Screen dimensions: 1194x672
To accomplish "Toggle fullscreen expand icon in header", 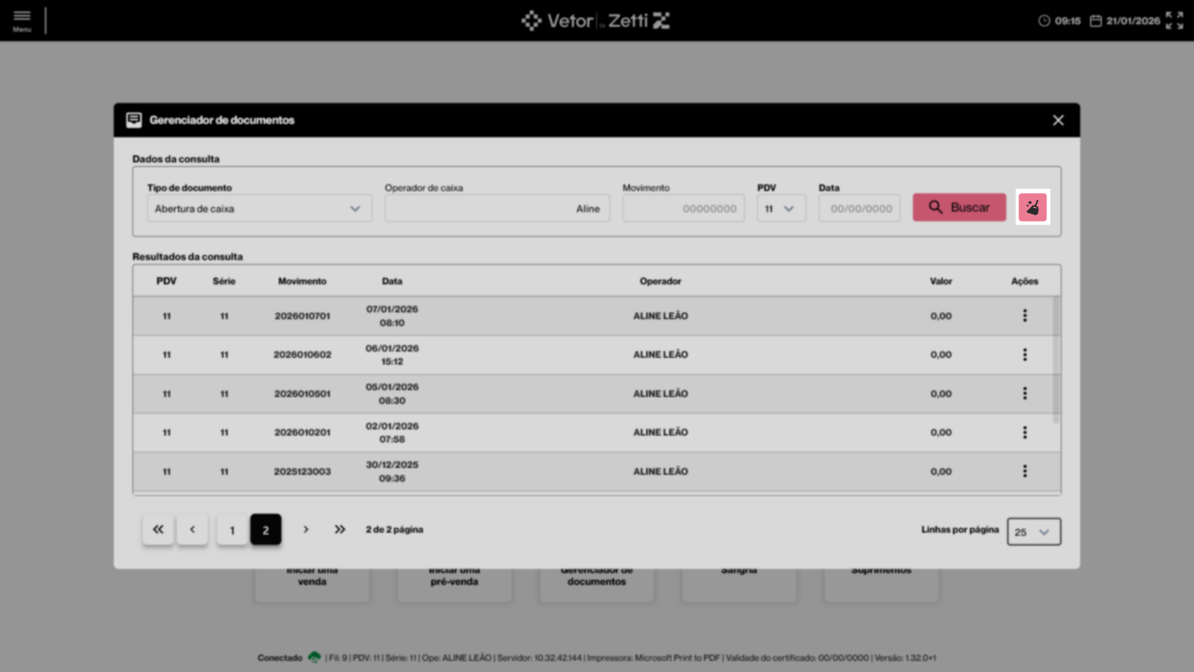I will pos(1174,21).
